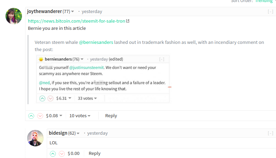This screenshot has width=276, height=158.
Task: Expand $0.08 payout details dropdown
Action: 61,116
